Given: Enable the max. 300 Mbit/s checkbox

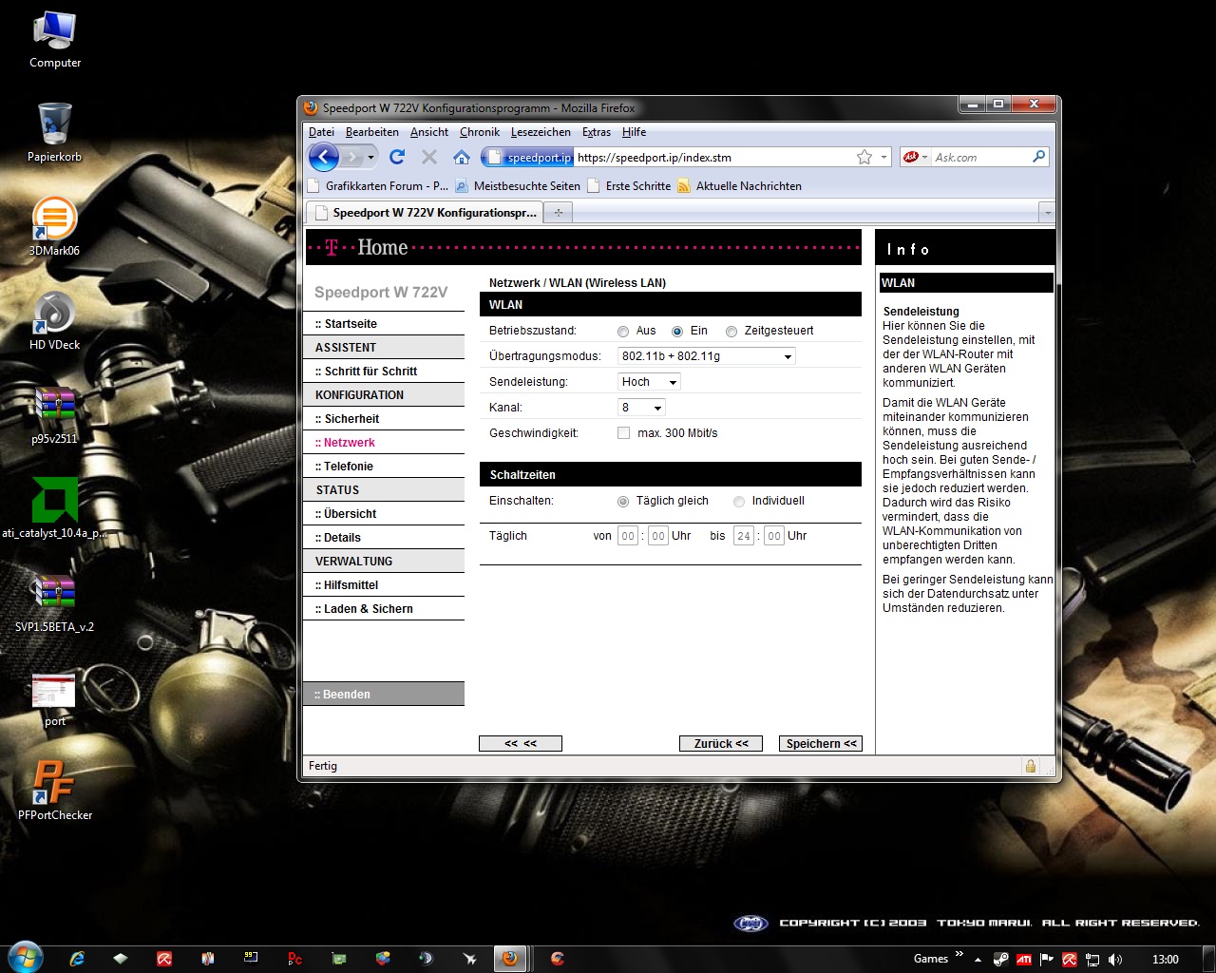Looking at the screenshot, I should 623,433.
